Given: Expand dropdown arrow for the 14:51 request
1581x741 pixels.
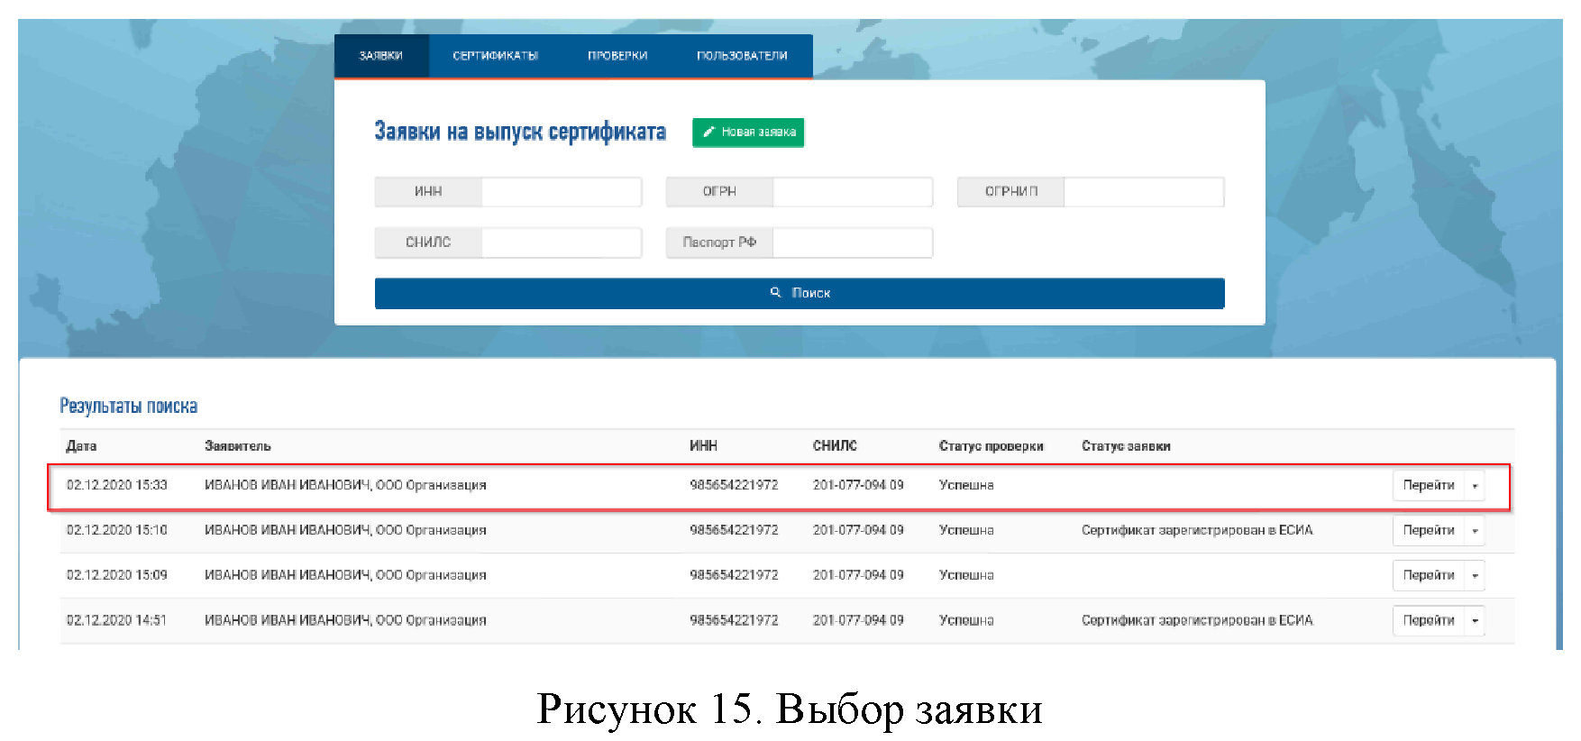Looking at the screenshot, I should click(1475, 620).
